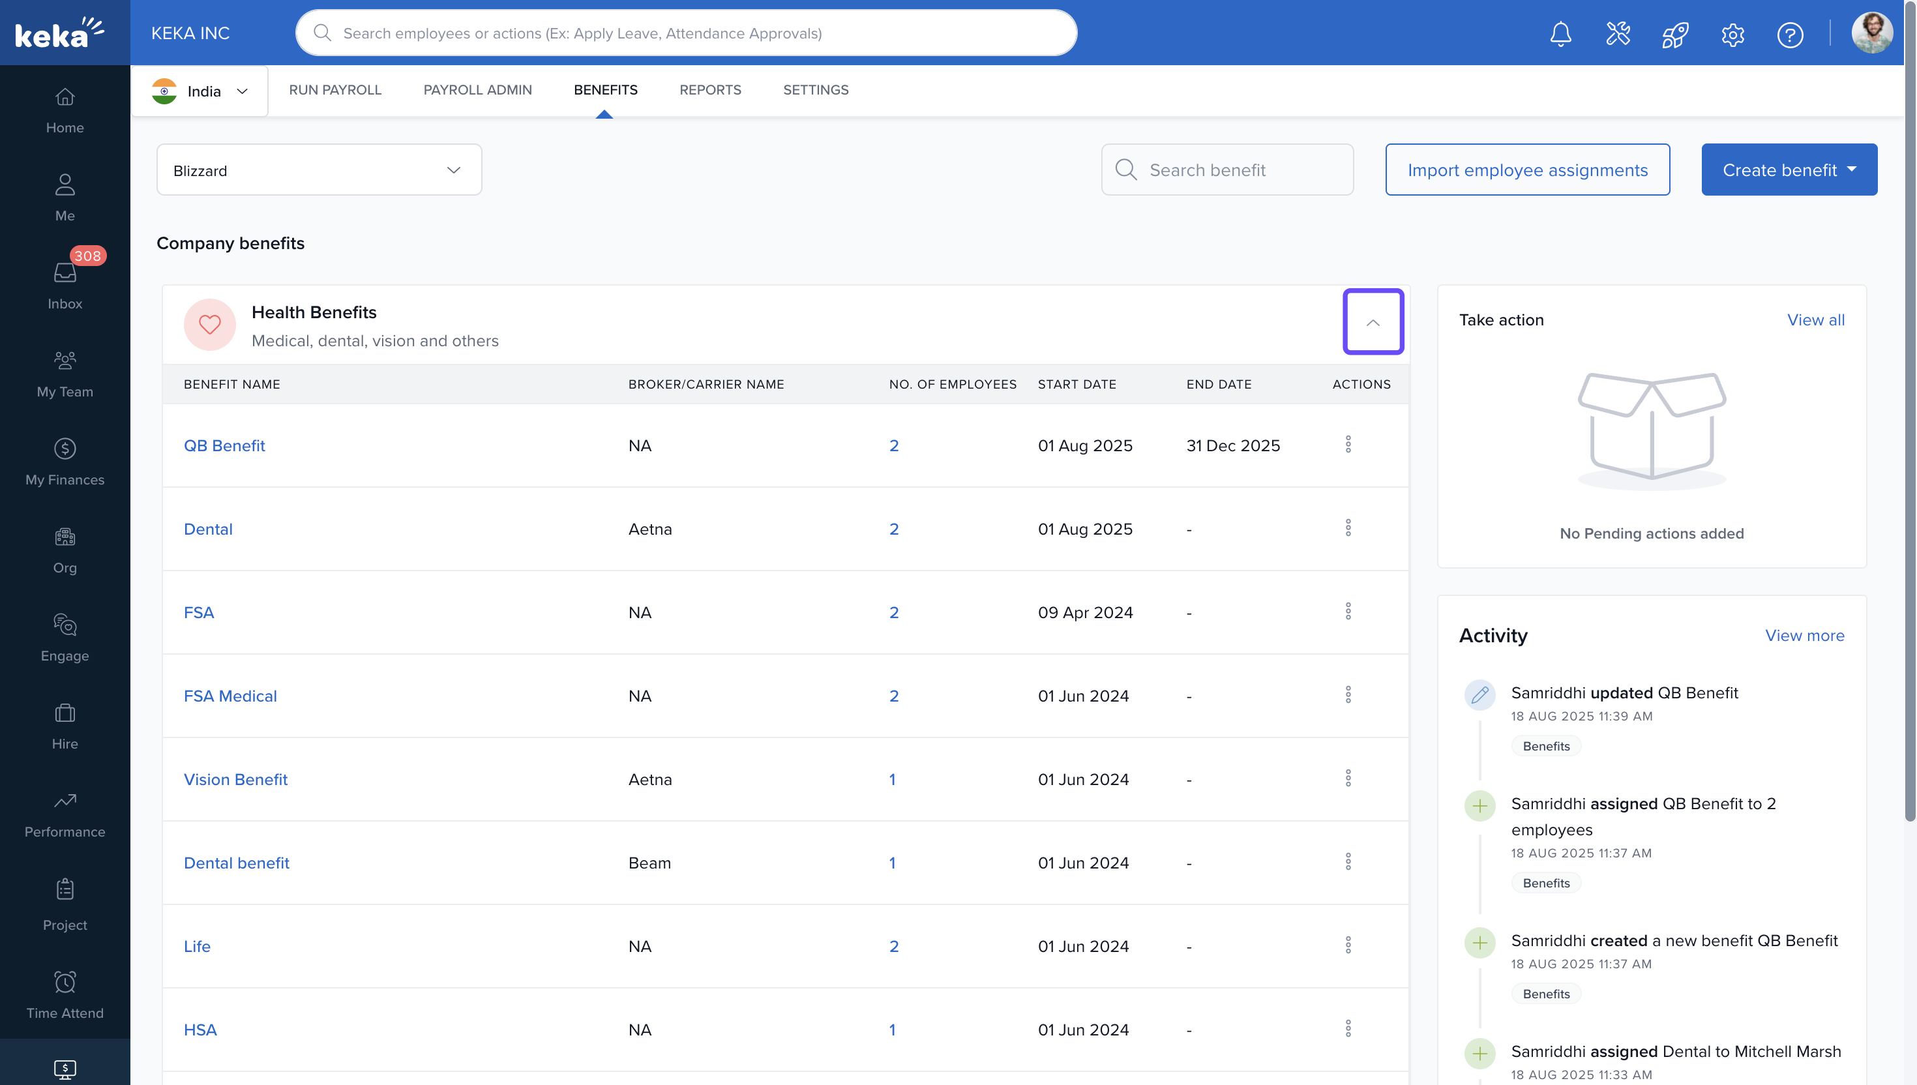1917x1085 pixels.
Task: Expand the India country selector
Action: click(x=200, y=91)
